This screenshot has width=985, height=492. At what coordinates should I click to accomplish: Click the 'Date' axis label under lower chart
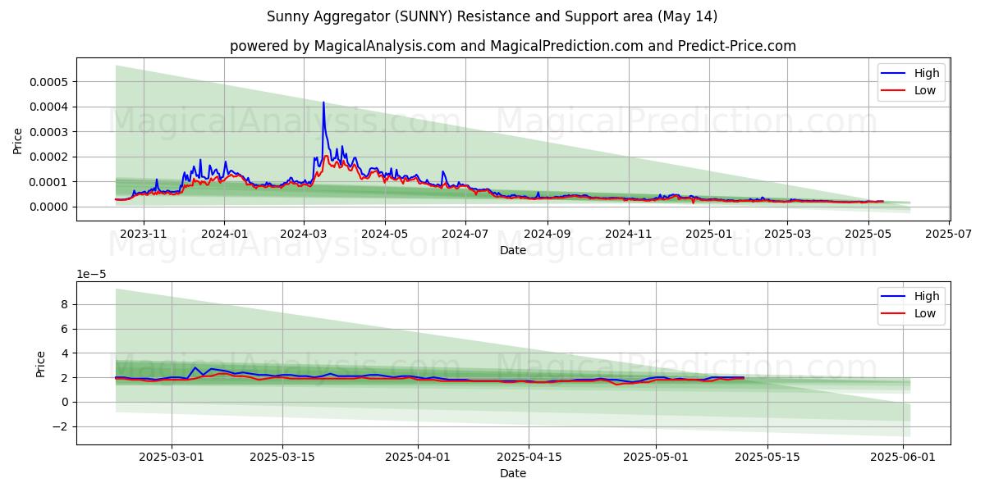coord(513,473)
